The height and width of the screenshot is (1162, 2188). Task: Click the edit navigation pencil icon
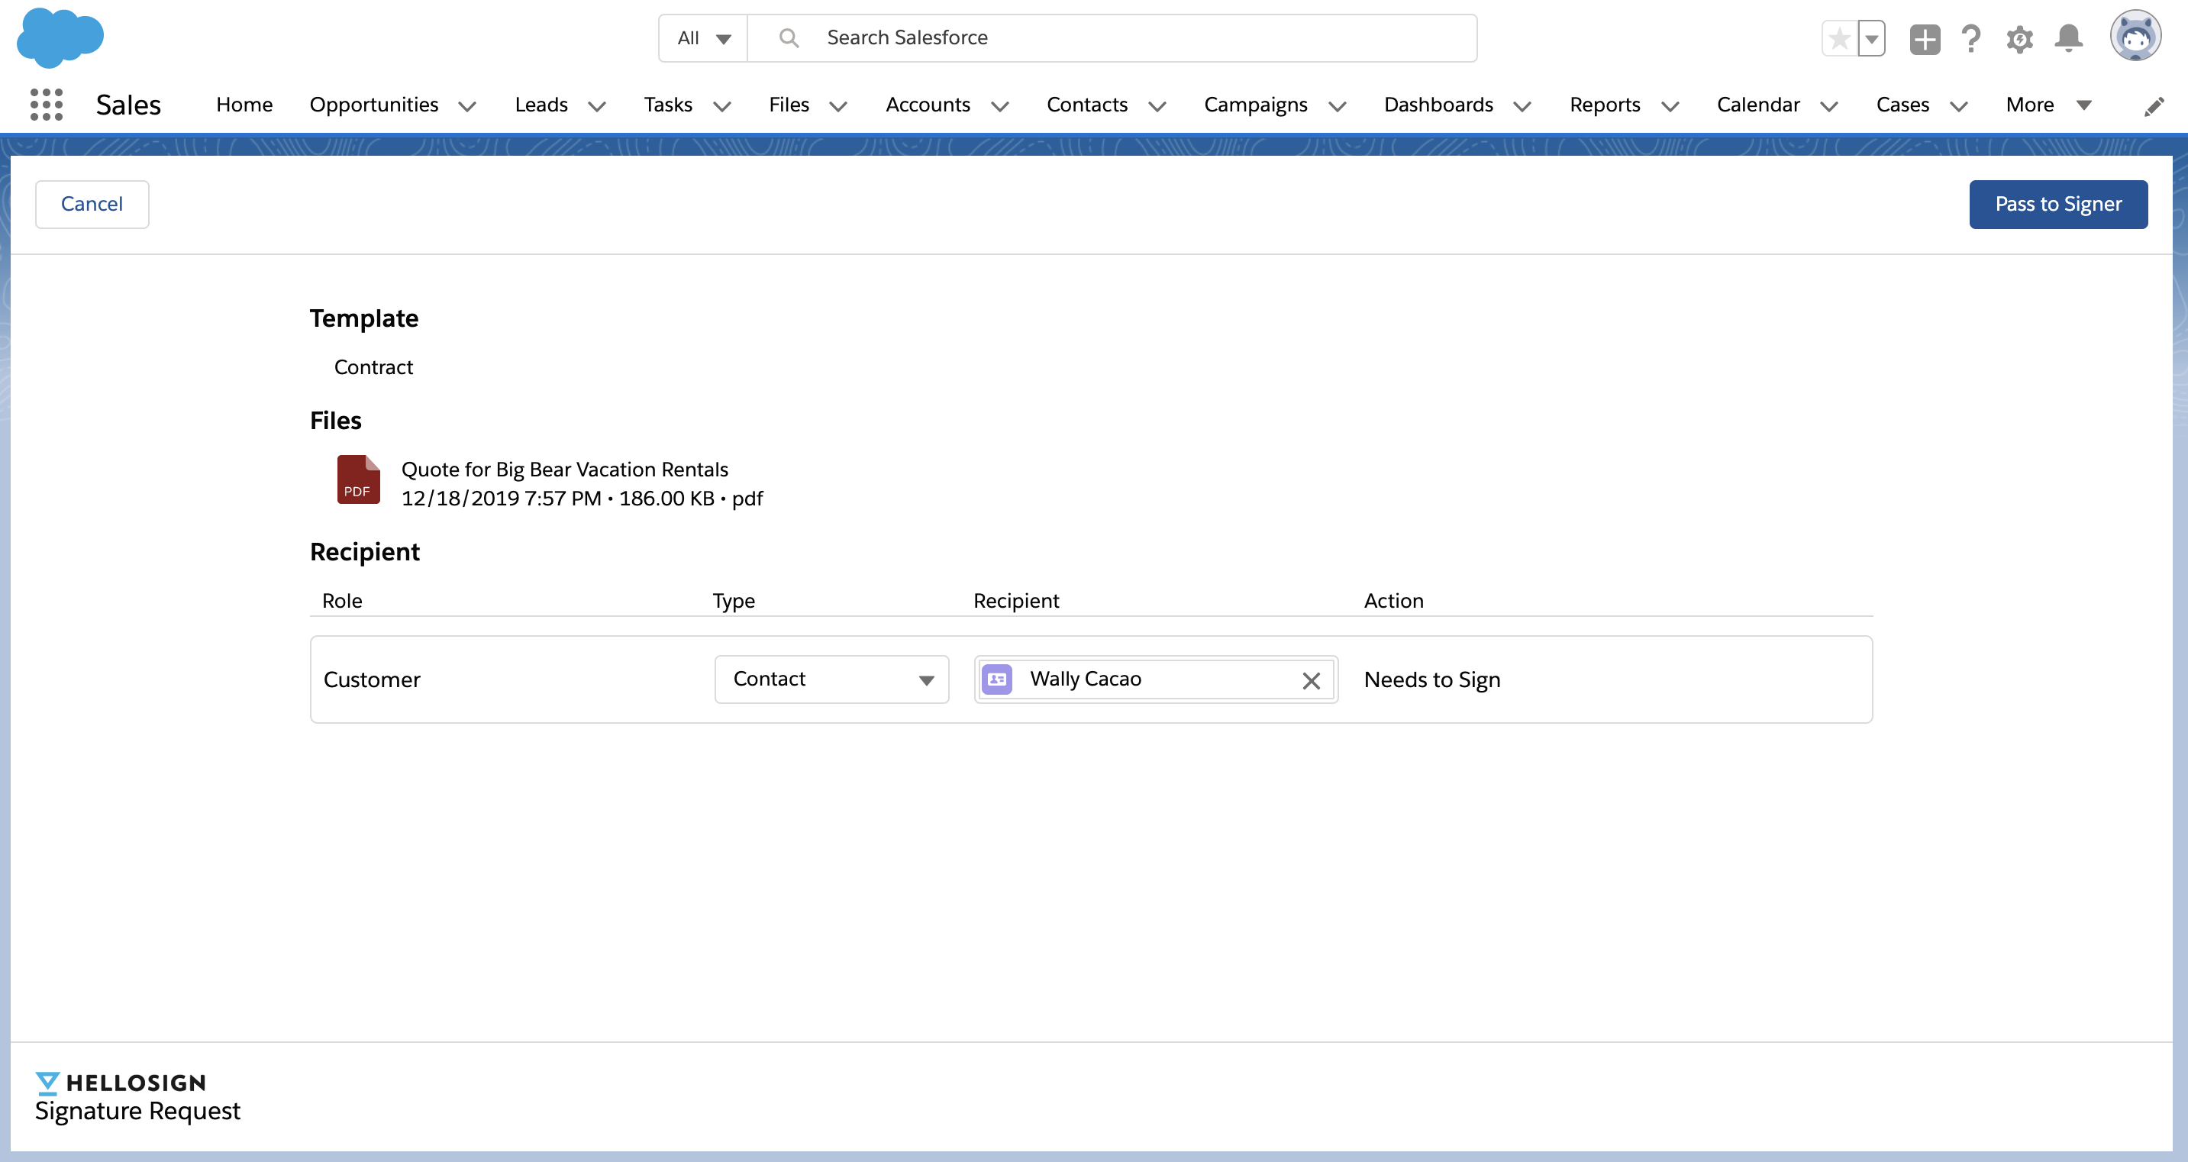[x=2154, y=106]
